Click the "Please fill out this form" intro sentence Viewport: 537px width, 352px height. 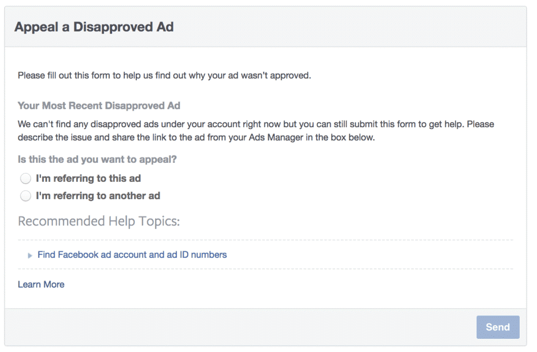[x=164, y=75]
